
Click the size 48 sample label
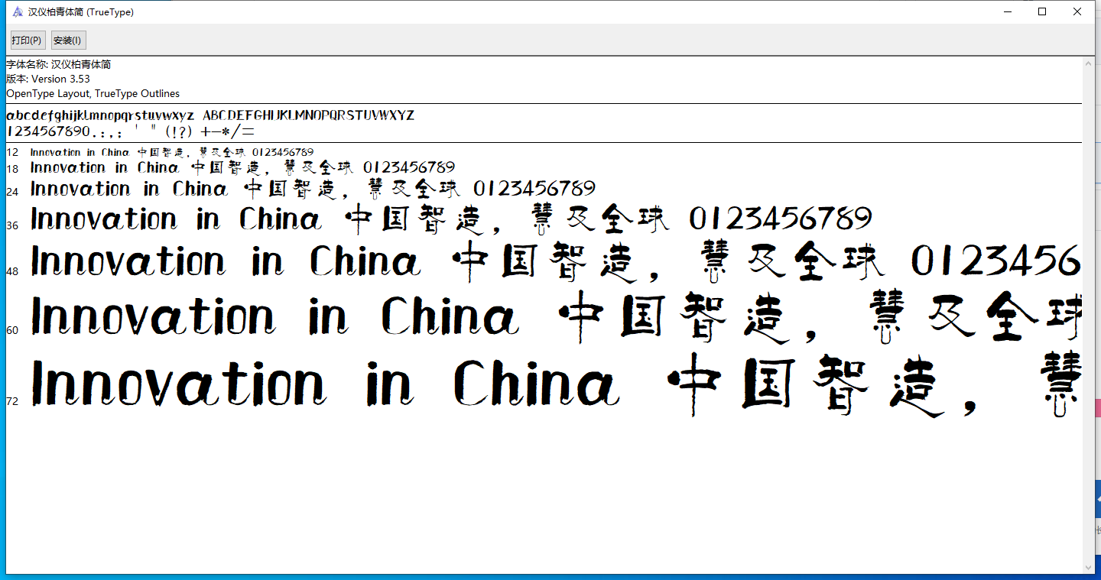click(12, 271)
